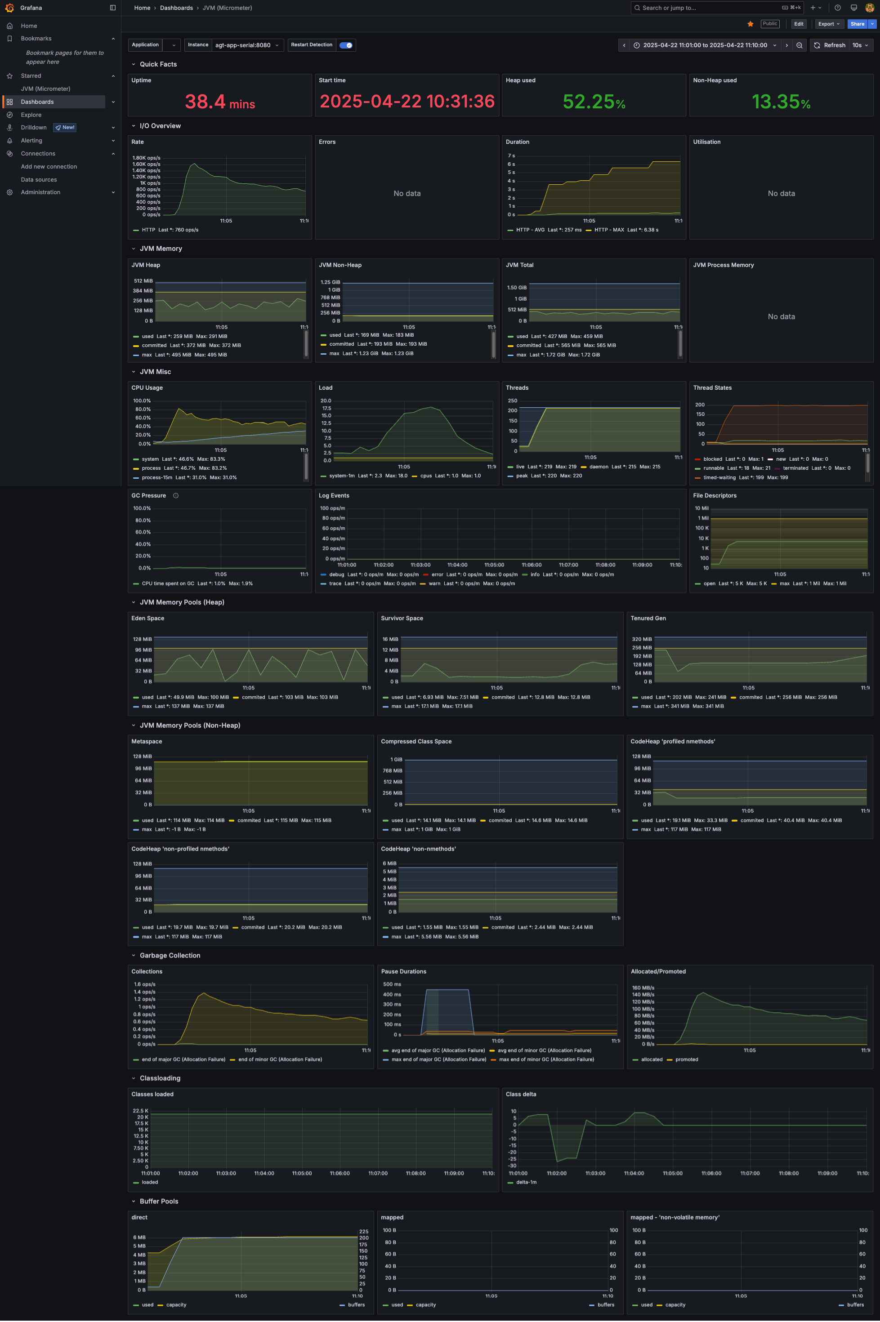Collapse the Quick Facts row
Image resolution: width=880 pixels, height=1322 pixels.
[x=134, y=64]
